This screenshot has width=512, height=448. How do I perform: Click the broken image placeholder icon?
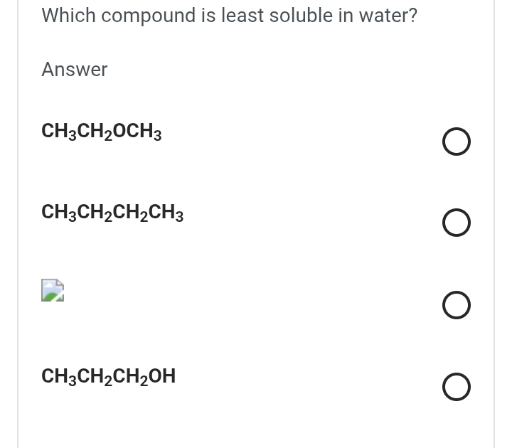click(x=53, y=290)
